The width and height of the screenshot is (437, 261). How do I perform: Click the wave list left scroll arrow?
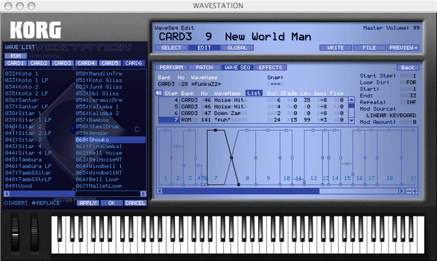[7, 194]
